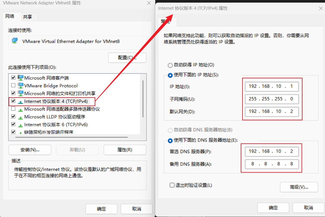This screenshot has width=325, height=217.
Task: Click the Internet 协议版本 4 item icon
Action: click(20, 102)
